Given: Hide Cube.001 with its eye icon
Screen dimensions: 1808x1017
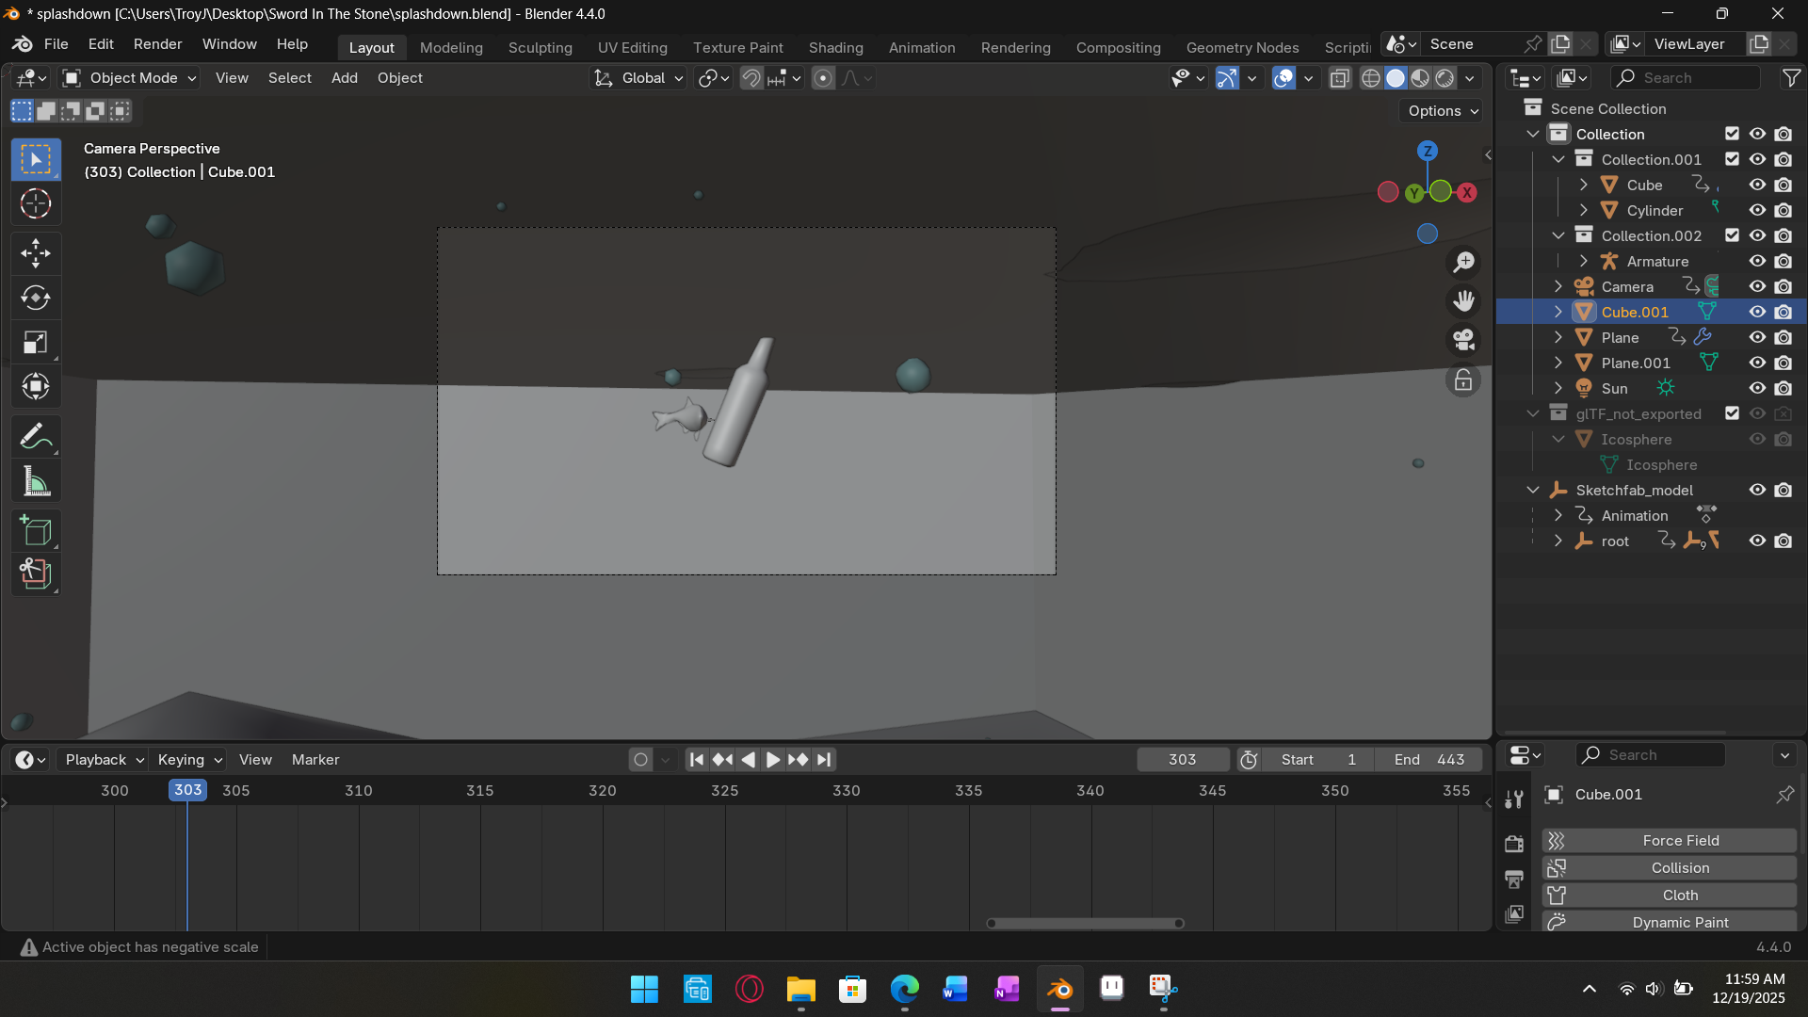Looking at the screenshot, I should click(x=1757, y=312).
